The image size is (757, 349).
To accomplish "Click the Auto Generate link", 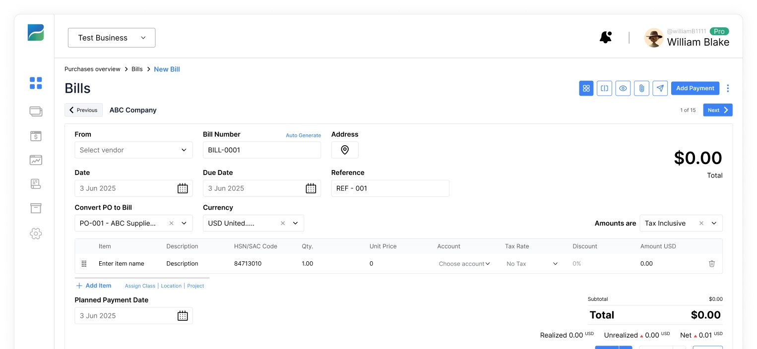I will pyautogui.click(x=303, y=135).
